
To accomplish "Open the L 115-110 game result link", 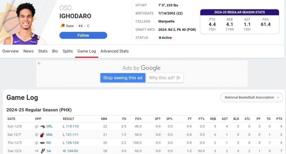I will [x=72, y=126].
